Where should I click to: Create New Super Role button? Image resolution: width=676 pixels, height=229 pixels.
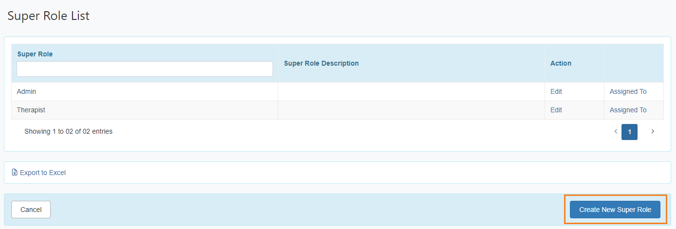(x=615, y=210)
